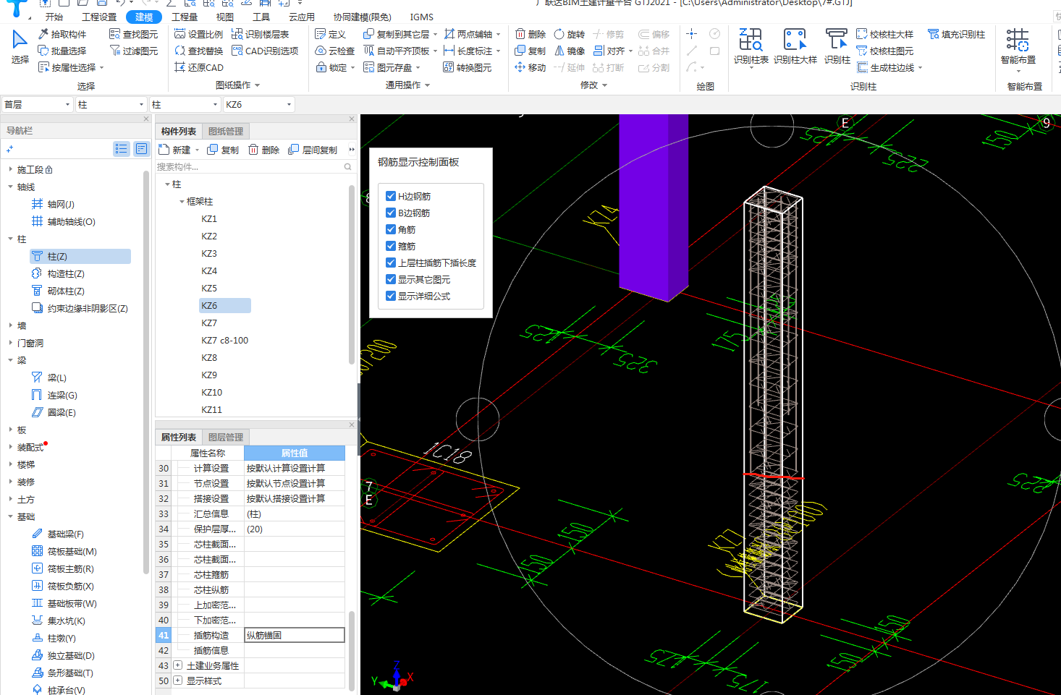This screenshot has width=1061, height=695.
Task: Click the 过滤图元 filter element tool
Action: (x=133, y=51)
